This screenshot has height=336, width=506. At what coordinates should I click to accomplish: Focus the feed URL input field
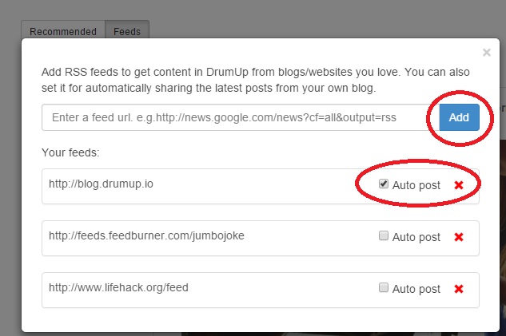pyautogui.click(x=241, y=117)
